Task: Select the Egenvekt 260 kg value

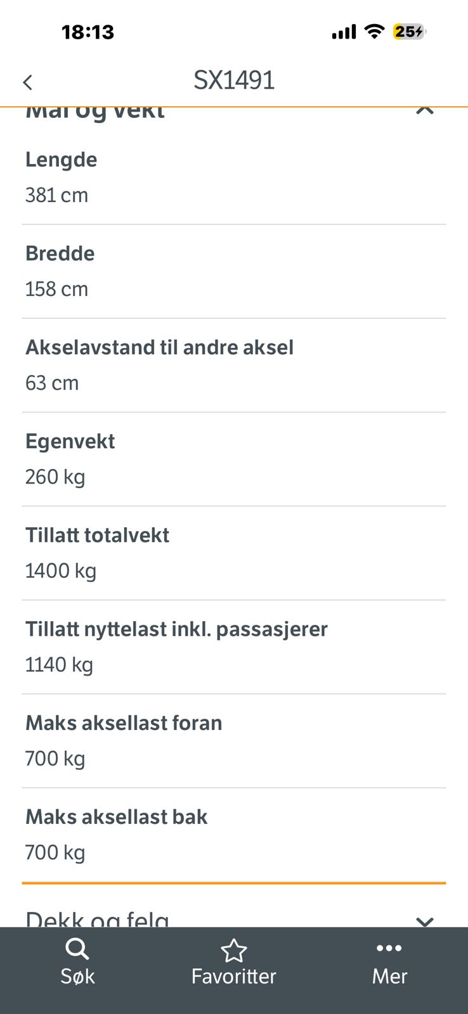Action: tap(55, 477)
